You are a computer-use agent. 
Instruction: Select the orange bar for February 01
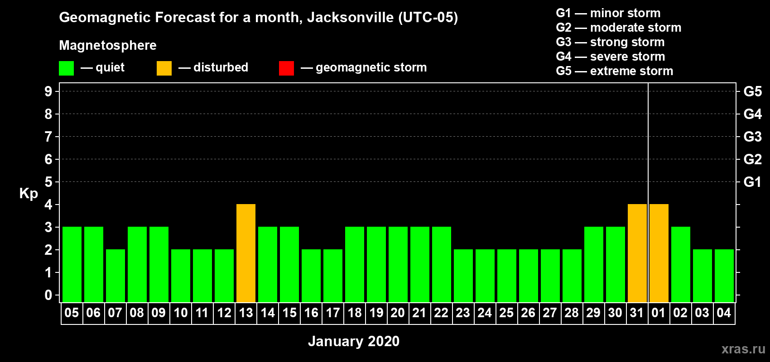[659, 253]
